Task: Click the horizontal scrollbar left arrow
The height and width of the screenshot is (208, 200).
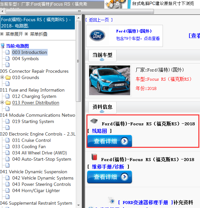Action: (2, 11)
